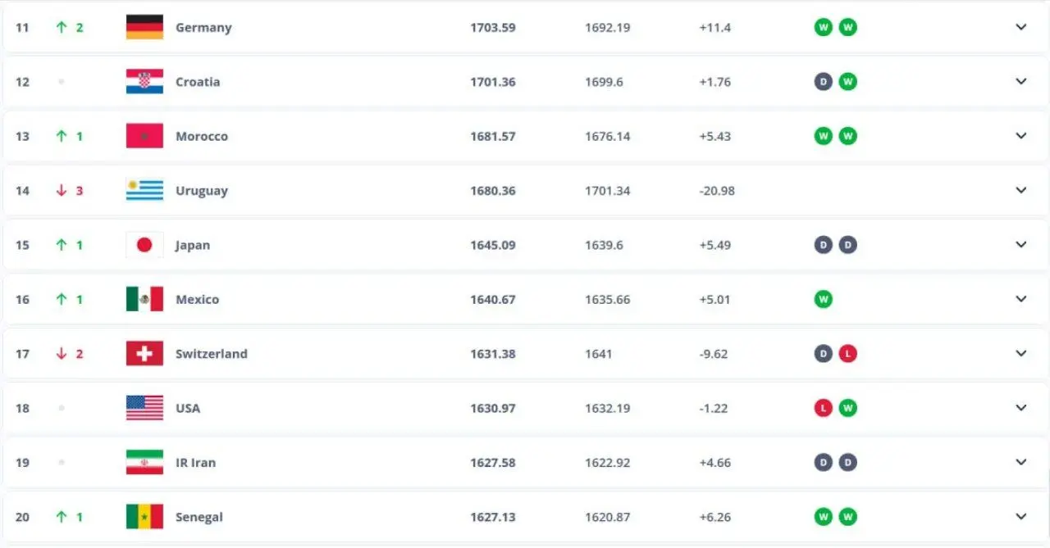This screenshot has width=1050, height=548.
Task: Click USA's red L result badge
Action: (x=823, y=408)
